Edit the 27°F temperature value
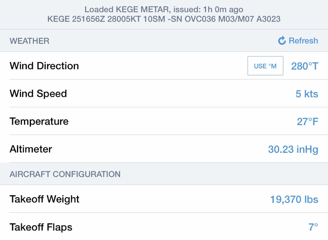 pyautogui.click(x=307, y=122)
